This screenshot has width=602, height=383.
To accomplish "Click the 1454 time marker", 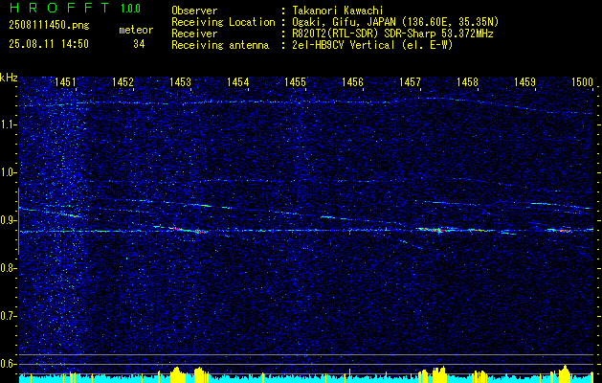I will pos(238,81).
